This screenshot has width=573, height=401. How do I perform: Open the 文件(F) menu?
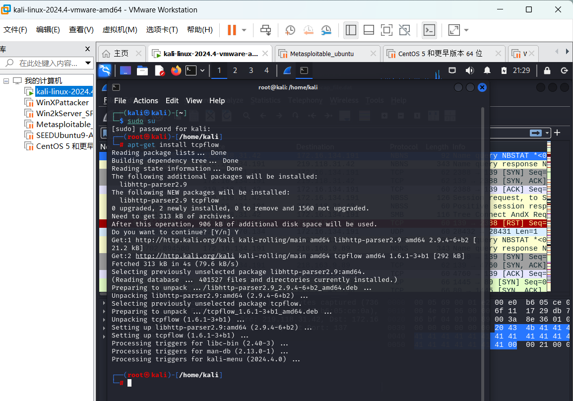15,30
